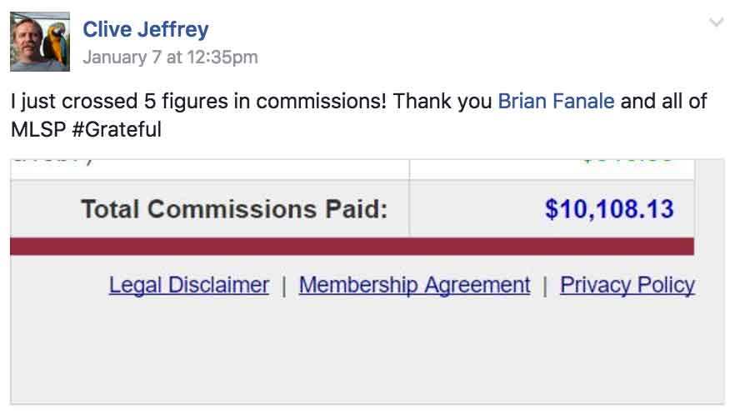Click the dark red bar below the table
The image size is (740, 415).
pos(352,247)
